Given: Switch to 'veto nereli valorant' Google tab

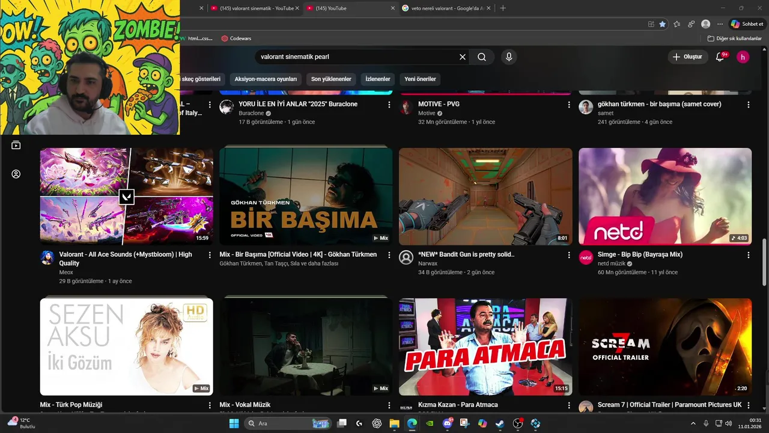Looking at the screenshot, I should (446, 8).
